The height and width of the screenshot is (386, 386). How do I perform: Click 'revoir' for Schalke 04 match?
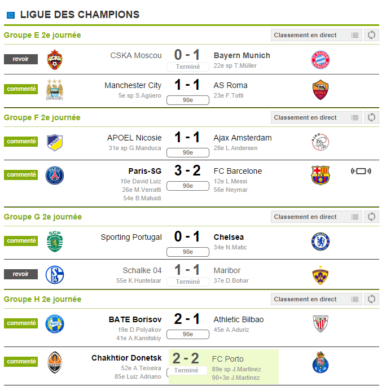[x=21, y=274]
